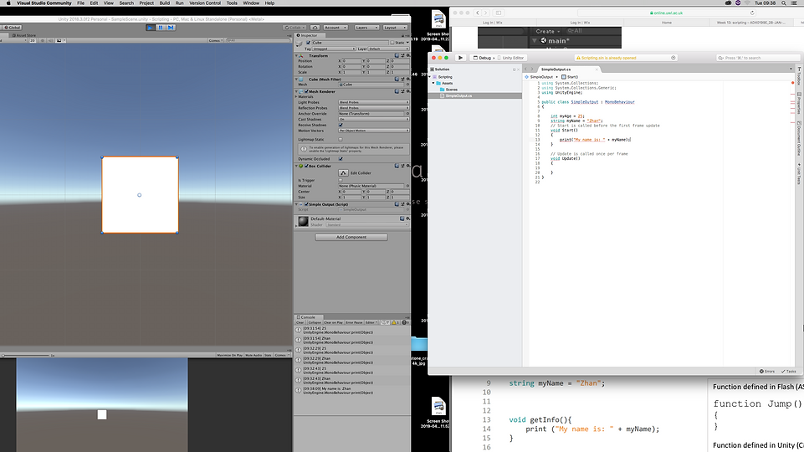
Task: Collapse the Transform component
Action: pyautogui.click(x=296, y=55)
